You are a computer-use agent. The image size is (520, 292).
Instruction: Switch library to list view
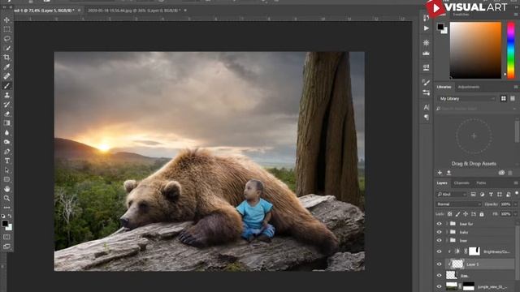coord(513,99)
